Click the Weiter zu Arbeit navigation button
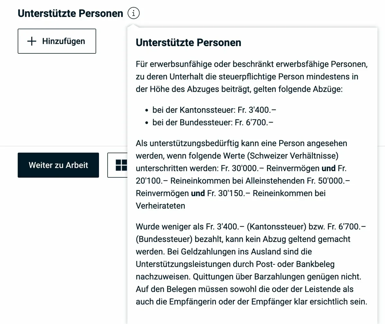This screenshot has width=385, height=324. point(58,165)
